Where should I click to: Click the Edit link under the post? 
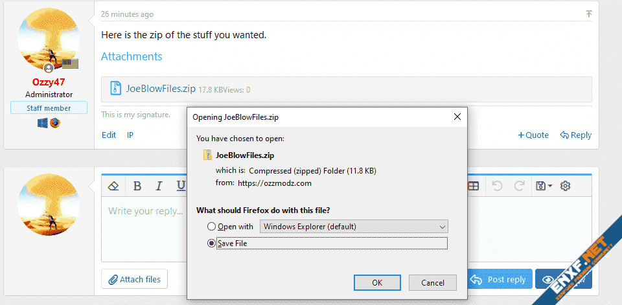pos(109,135)
